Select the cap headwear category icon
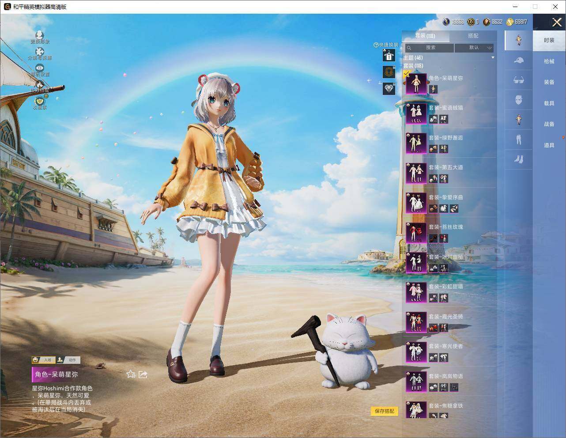Viewport: 566px width, 438px height. click(519, 60)
